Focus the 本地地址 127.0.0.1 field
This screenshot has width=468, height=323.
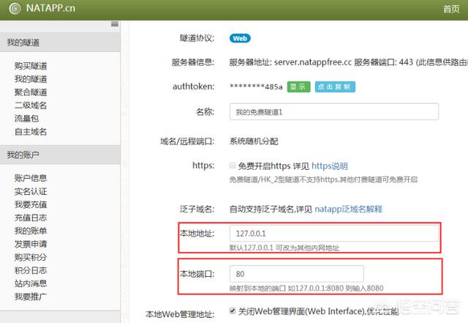pos(334,233)
